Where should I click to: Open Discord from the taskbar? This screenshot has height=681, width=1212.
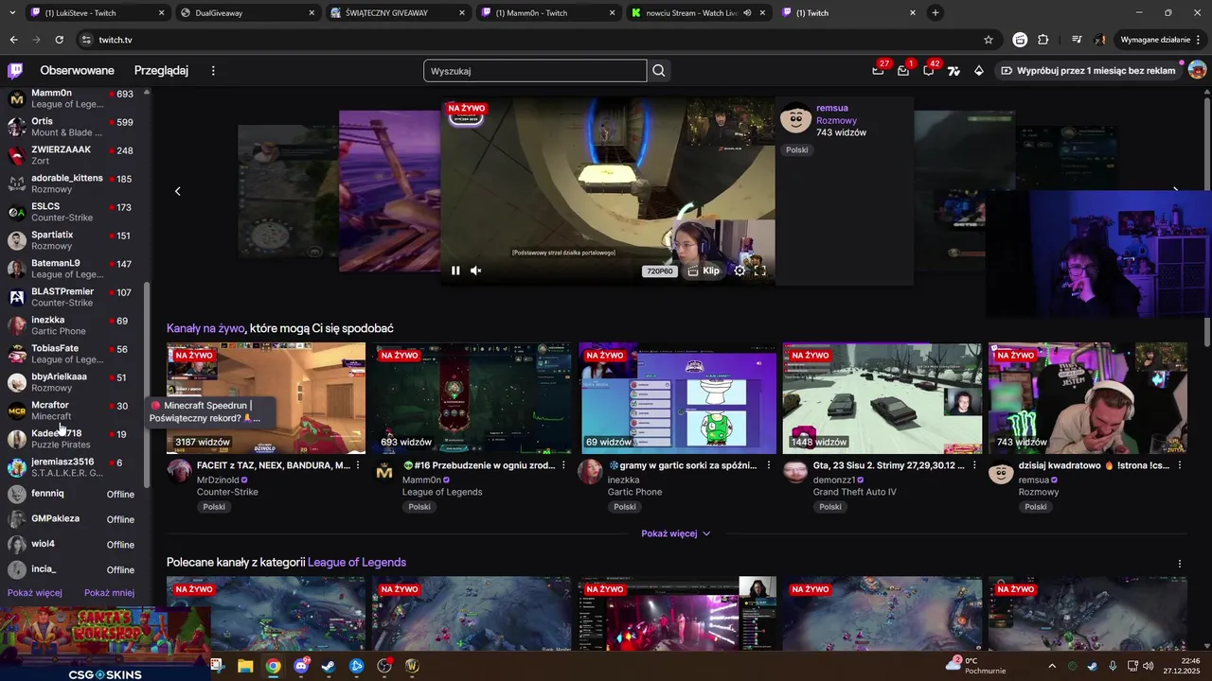[301, 666]
